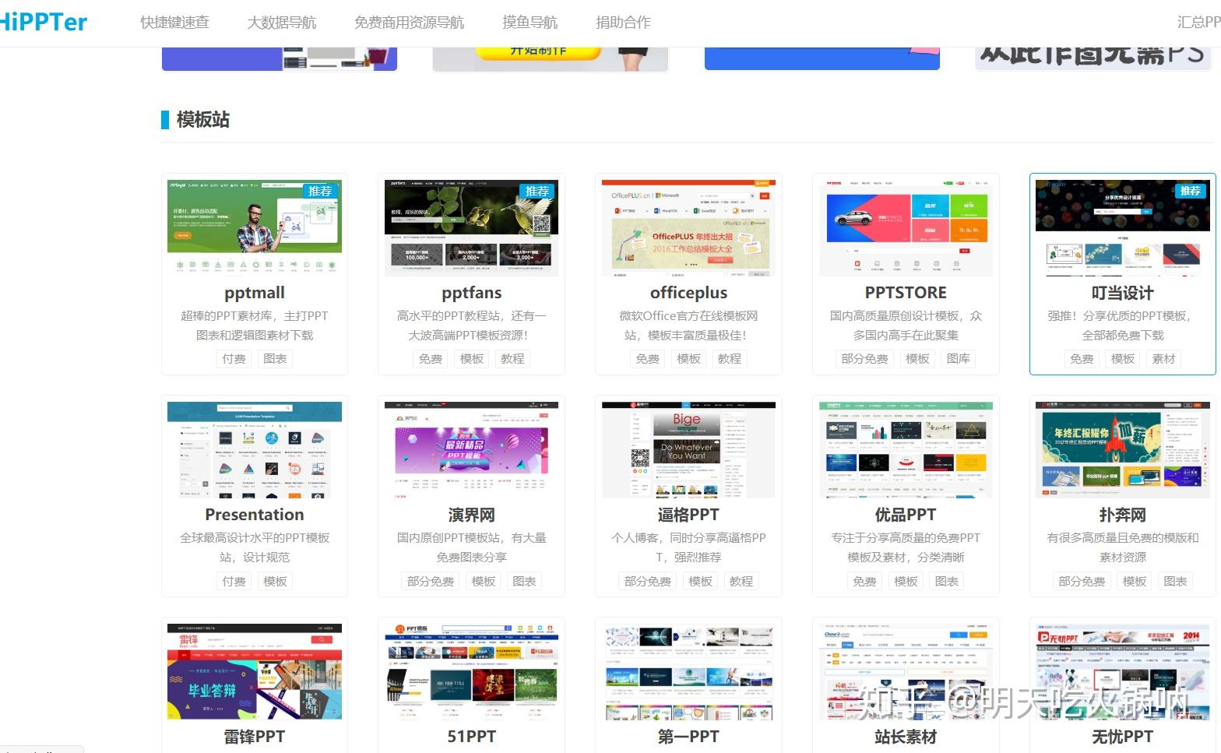The width and height of the screenshot is (1221, 753).
Task: Open the officeplus site thumbnail
Action: coord(688,227)
